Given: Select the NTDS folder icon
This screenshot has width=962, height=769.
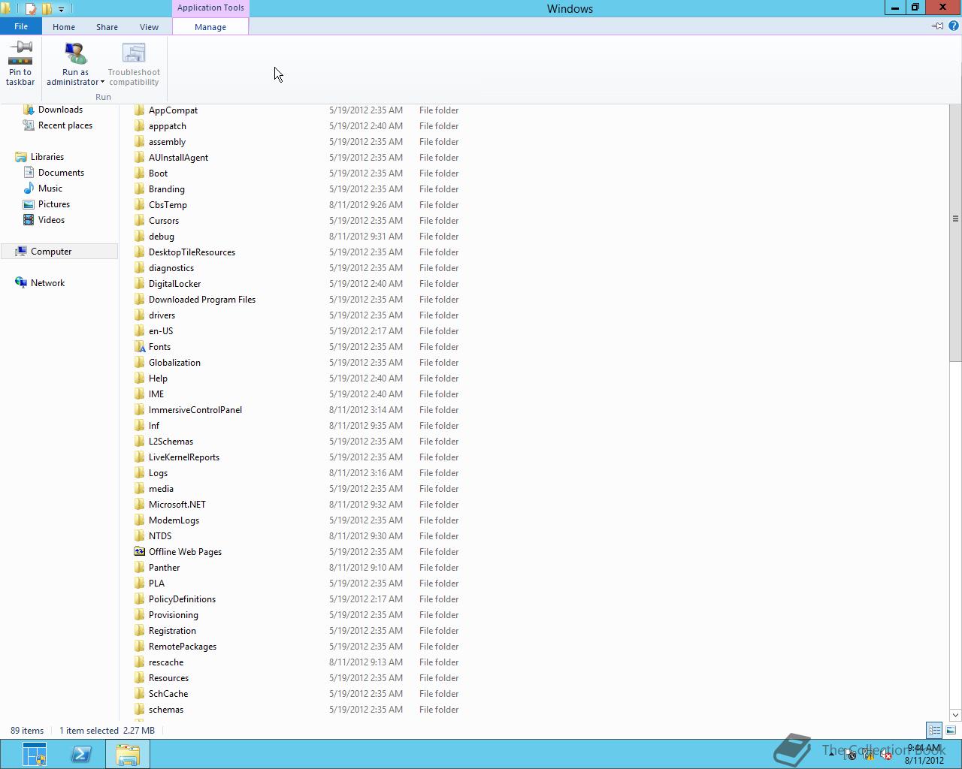Looking at the screenshot, I should tap(139, 535).
